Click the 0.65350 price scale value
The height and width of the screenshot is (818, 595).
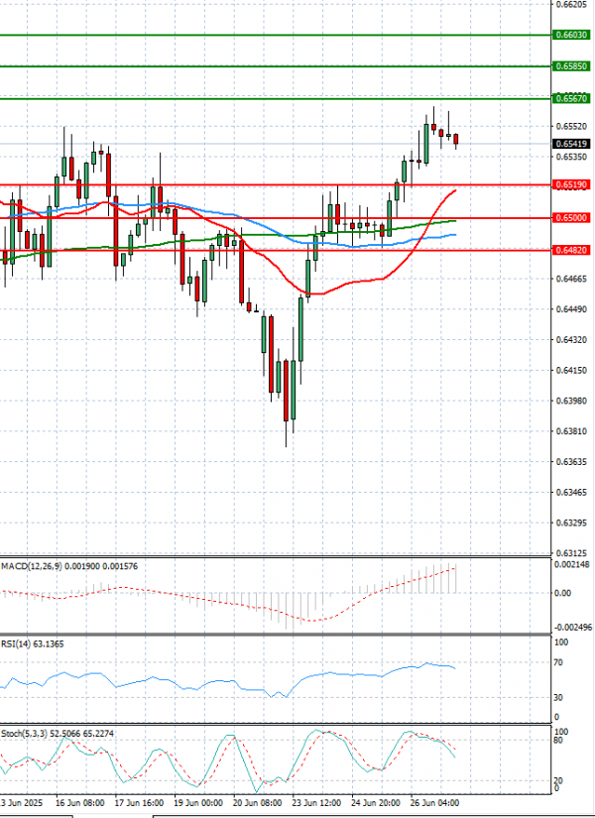coord(571,157)
